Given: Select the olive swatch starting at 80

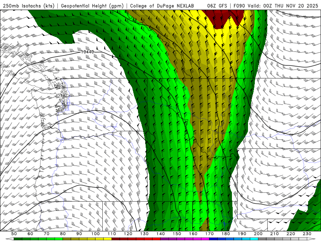Looking at the screenshot, I should (67, 239).
